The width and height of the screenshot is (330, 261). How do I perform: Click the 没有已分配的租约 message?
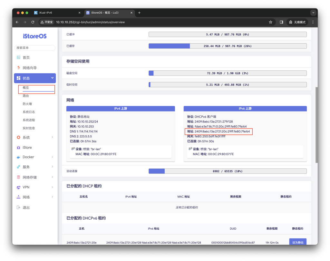coord(187,207)
